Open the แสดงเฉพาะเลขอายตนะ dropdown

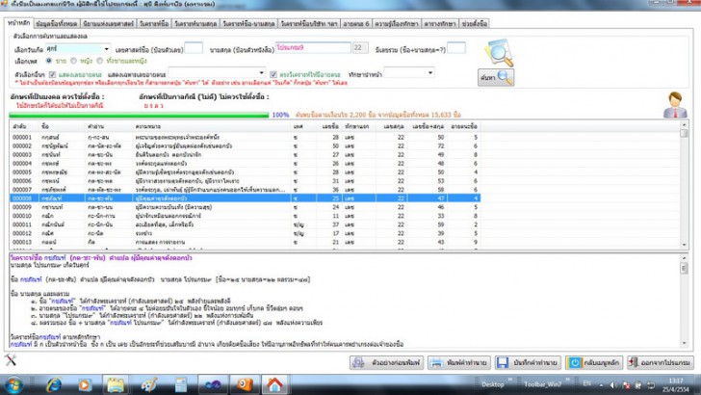coord(261,72)
